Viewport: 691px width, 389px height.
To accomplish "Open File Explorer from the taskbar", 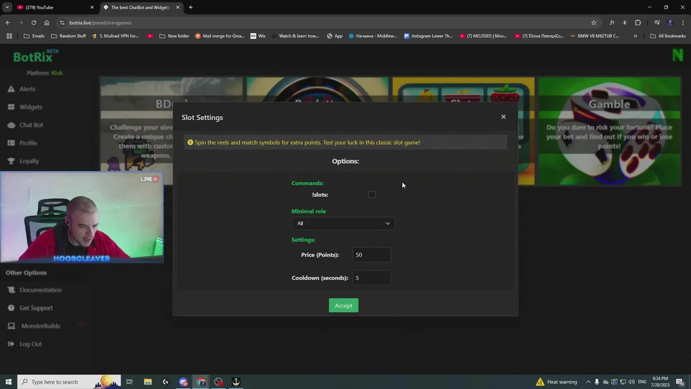I will [147, 382].
